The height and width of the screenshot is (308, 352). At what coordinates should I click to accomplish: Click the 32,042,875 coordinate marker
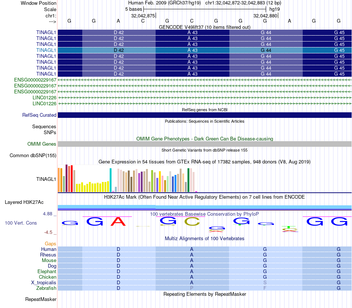pyautogui.click(x=143, y=16)
